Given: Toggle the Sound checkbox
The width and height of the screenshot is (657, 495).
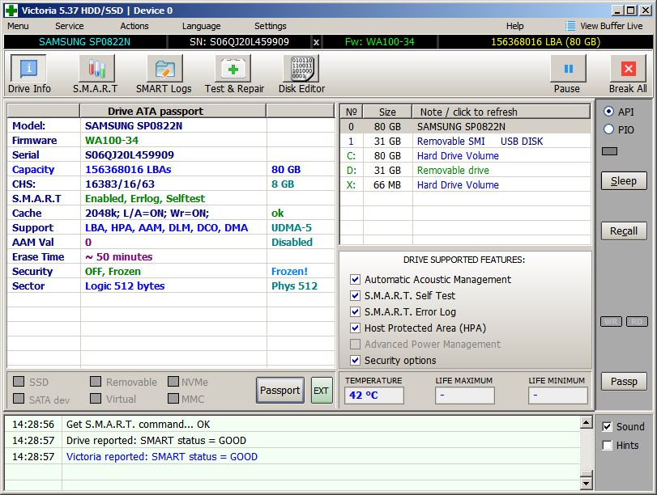Looking at the screenshot, I should [607, 426].
